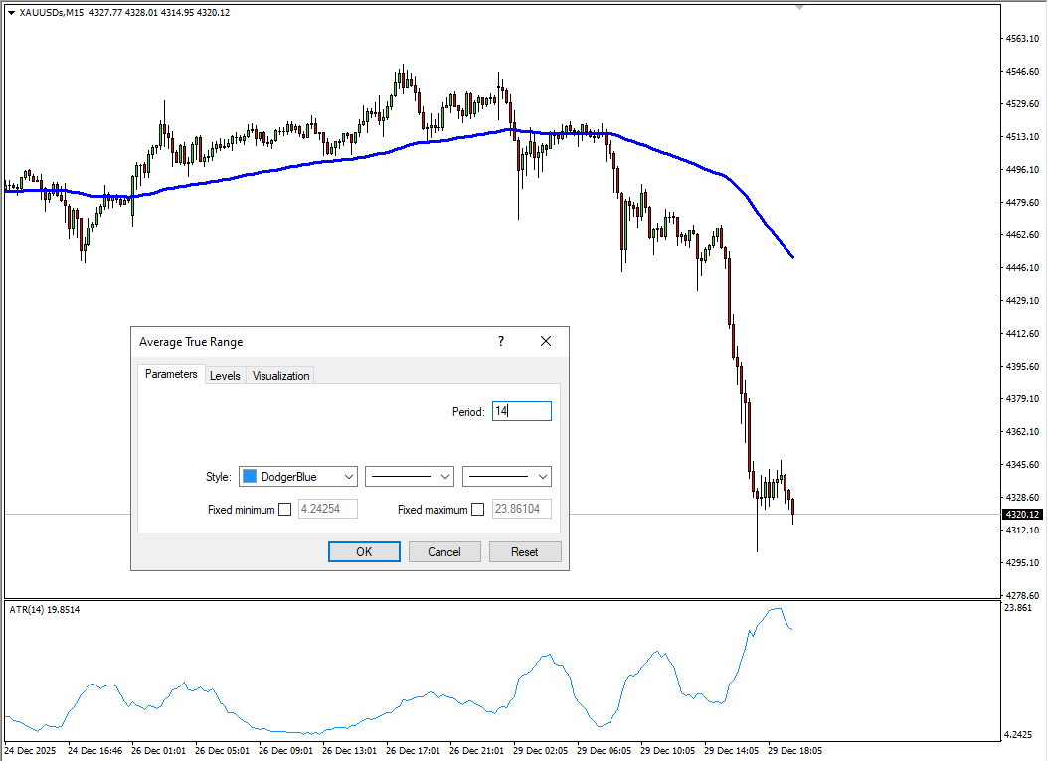Confirm the settings with OK

click(364, 552)
